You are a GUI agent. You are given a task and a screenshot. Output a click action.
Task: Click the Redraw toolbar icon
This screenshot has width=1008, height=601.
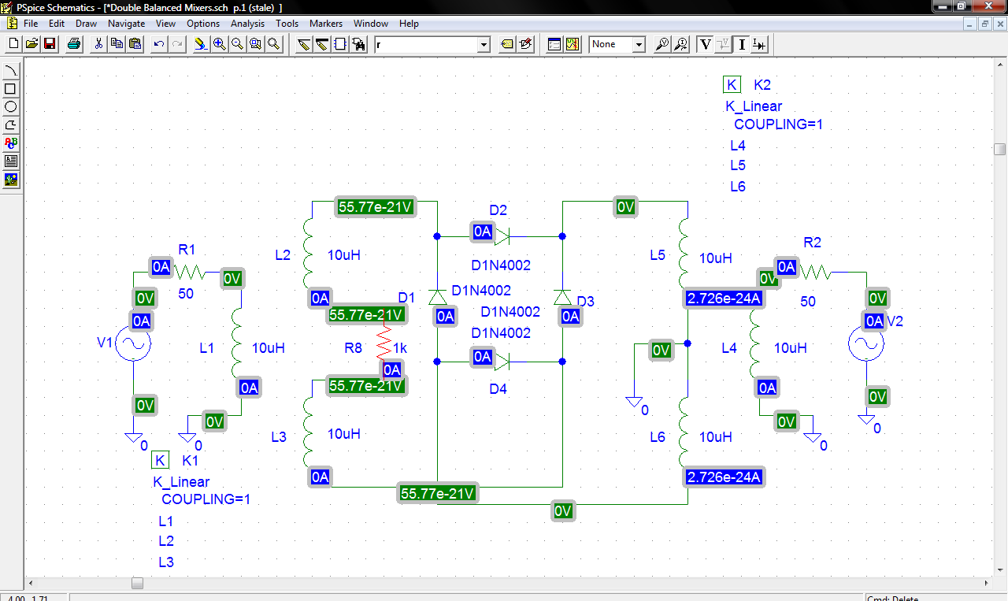(x=202, y=44)
